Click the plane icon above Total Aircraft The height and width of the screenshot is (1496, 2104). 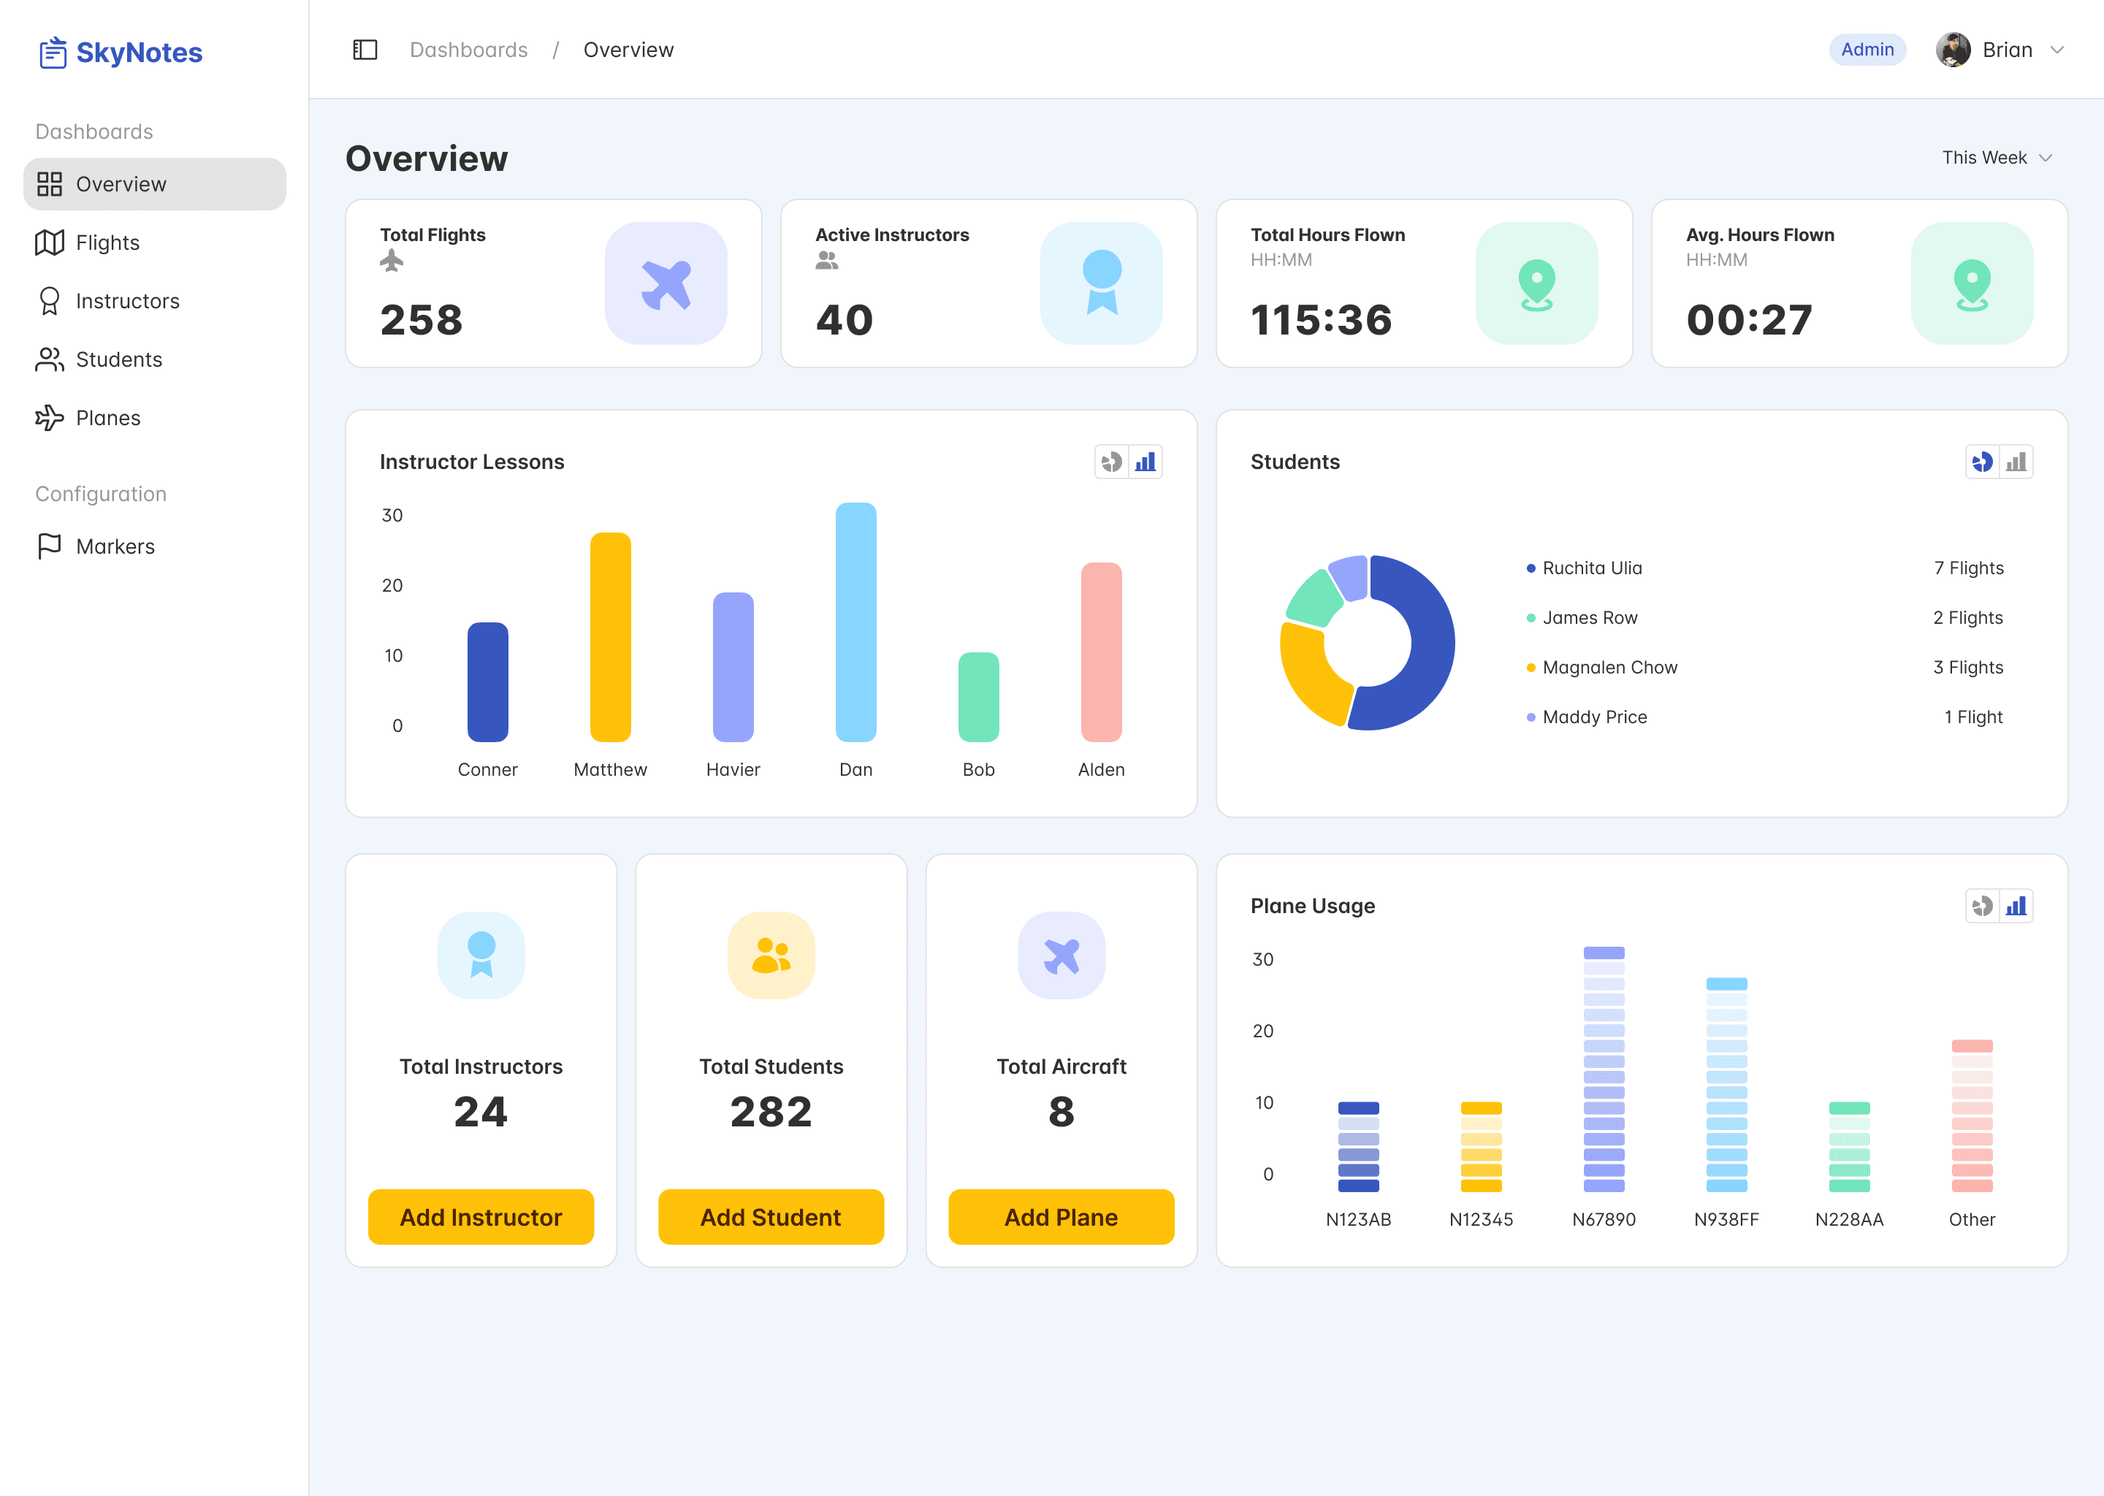point(1061,955)
